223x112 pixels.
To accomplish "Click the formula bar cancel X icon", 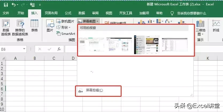I will pyautogui.click(x=40, y=49).
